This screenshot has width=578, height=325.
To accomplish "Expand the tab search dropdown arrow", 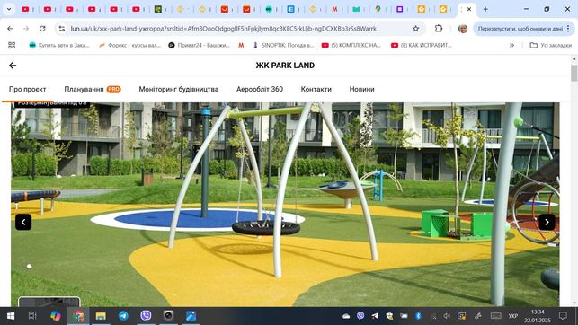I will point(9,9).
